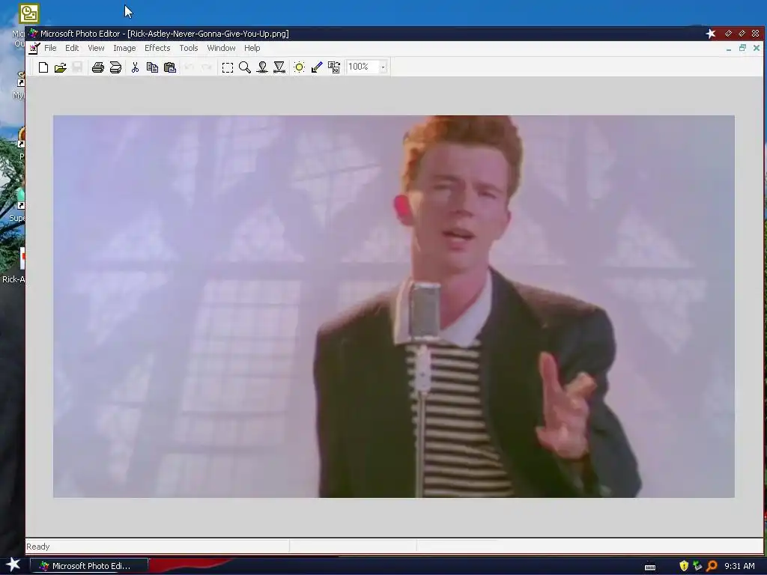This screenshot has height=575, width=767.
Task: Pick the Sharpen tool in toolbar
Action: pos(279,67)
